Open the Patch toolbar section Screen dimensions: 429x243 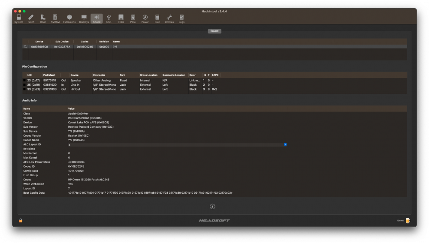(x=31, y=18)
